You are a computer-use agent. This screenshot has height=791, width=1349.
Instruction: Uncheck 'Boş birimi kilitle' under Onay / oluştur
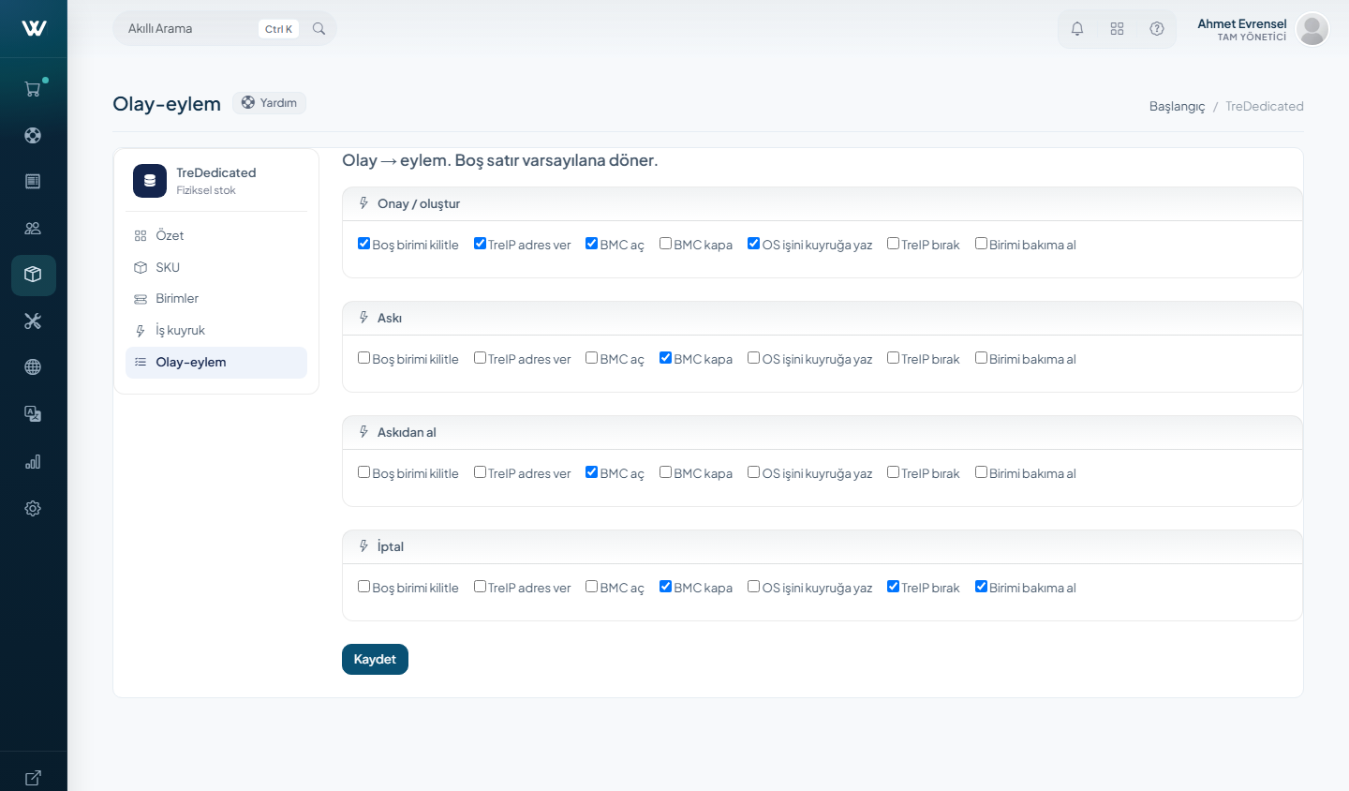click(x=363, y=244)
